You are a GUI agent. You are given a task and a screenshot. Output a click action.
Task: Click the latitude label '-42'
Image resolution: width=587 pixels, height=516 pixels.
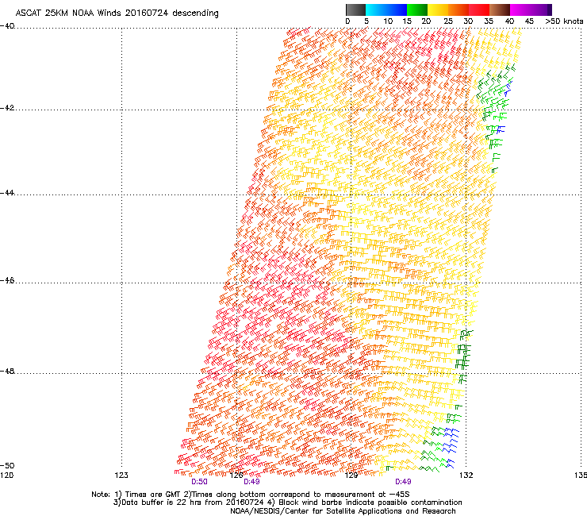click(x=7, y=108)
